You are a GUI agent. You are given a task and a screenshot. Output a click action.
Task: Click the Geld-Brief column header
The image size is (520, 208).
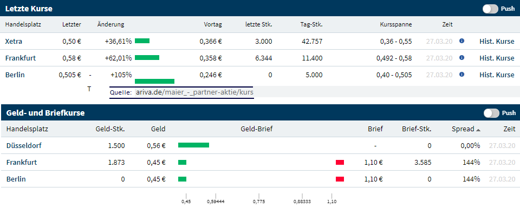pyautogui.click(x=256, y=129)
